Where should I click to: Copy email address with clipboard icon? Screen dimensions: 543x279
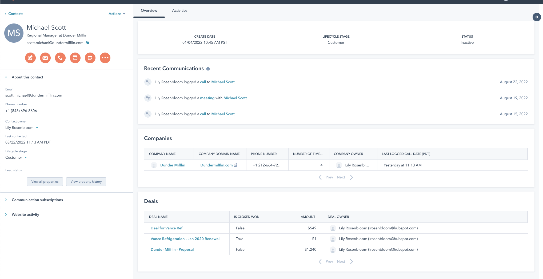(88, 43)
